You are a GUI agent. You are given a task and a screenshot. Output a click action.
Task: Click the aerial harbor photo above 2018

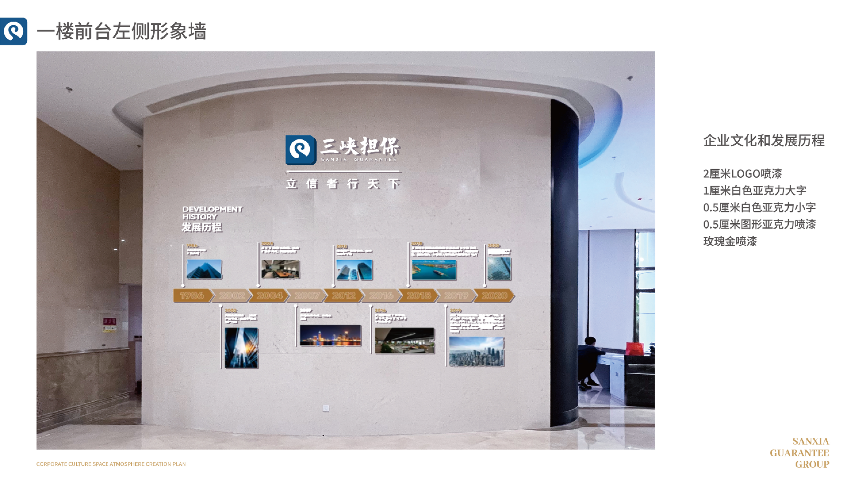tap(434, 270)
